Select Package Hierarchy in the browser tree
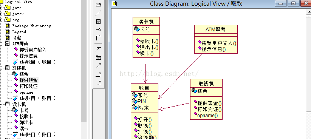 31,26
